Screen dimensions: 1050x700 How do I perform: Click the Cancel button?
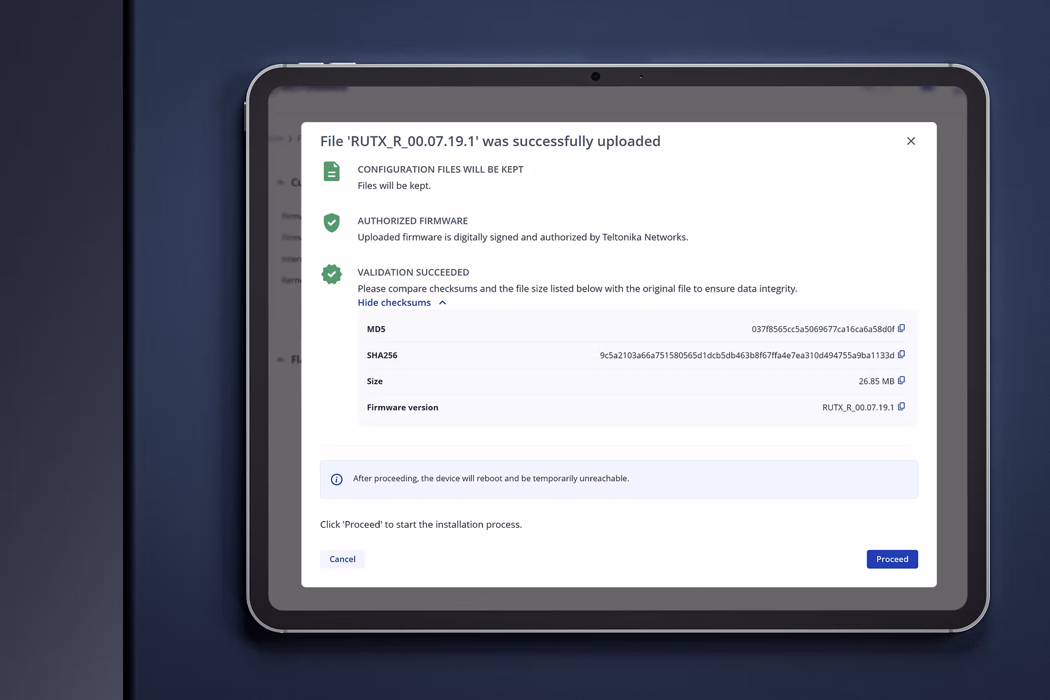pyautogui.click(x=342, y=559)
